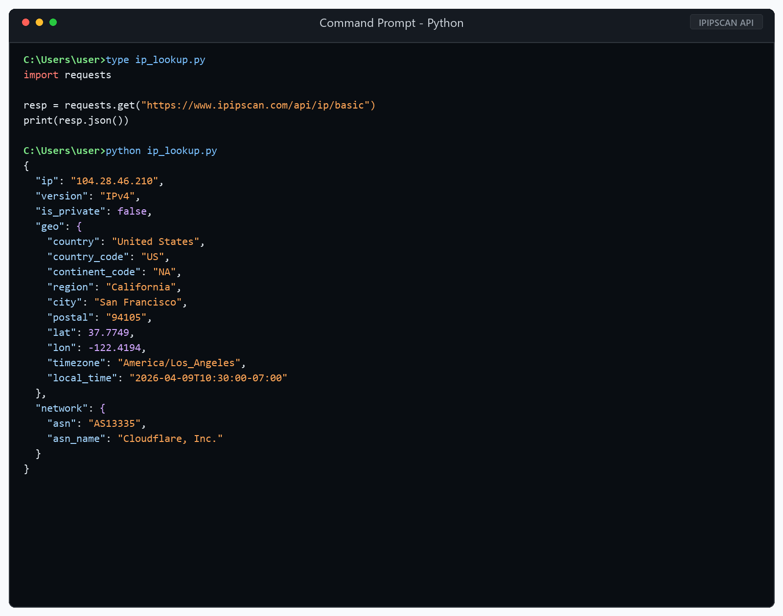This screenshot has width=783, height=616.
Task: Select the IP value 104.28.46.210
Action: [115, 181]
